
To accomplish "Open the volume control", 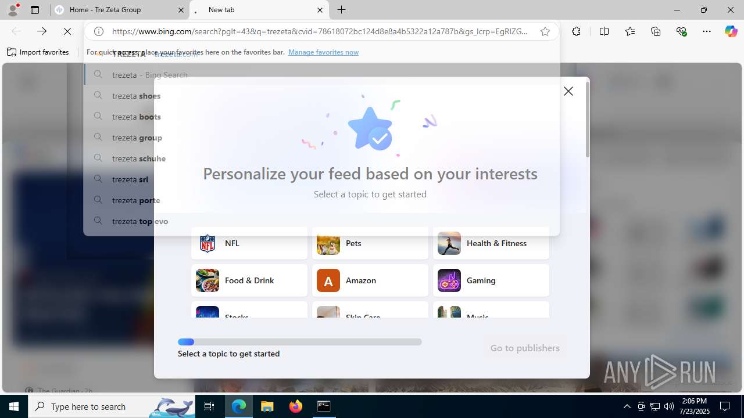I will pyautogui.click(x=669, y=406).
